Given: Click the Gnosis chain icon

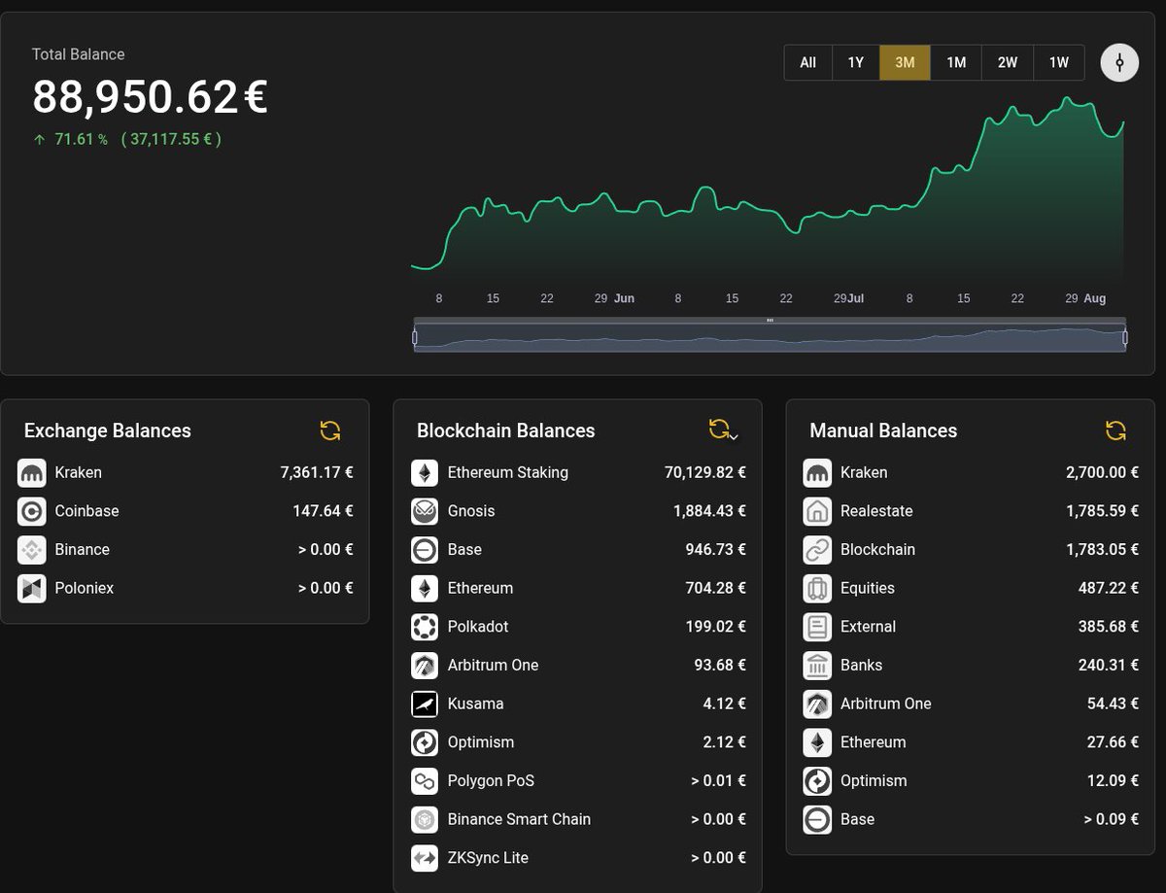Looking at the screenshot, I should pyautogui.click(x=424, y=510).
